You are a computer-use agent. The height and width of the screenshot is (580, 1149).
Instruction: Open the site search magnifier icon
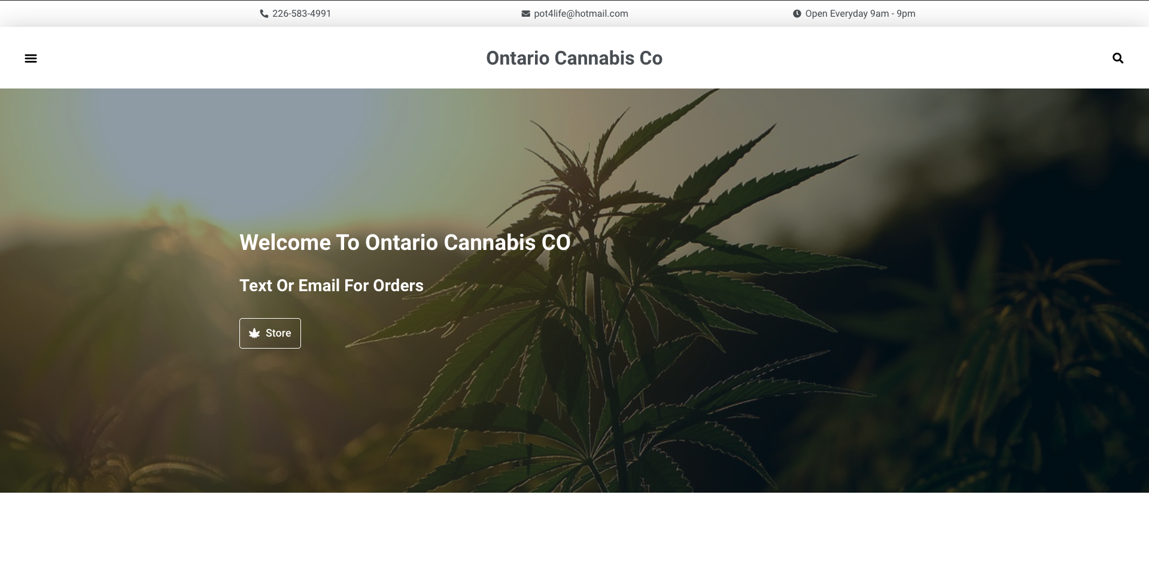[x=1117, y=58]
